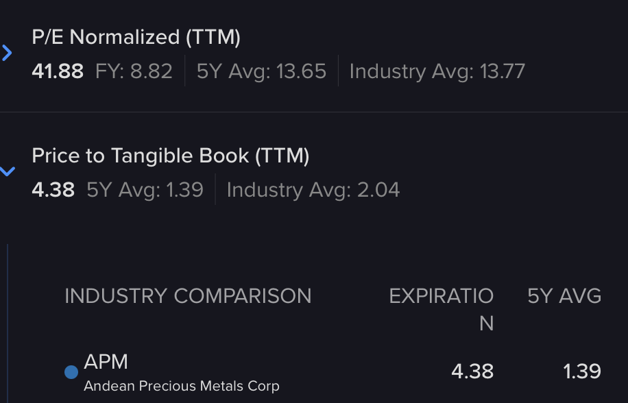Collapse the Price to Tangible Book chevron

[8, 171]
